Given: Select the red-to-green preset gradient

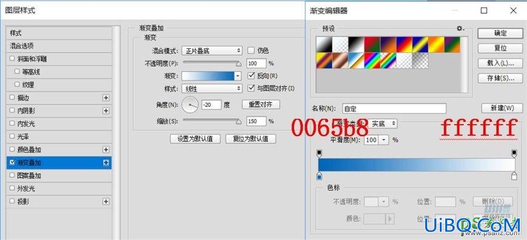Looking at the screenshot, I should (373, 45).
